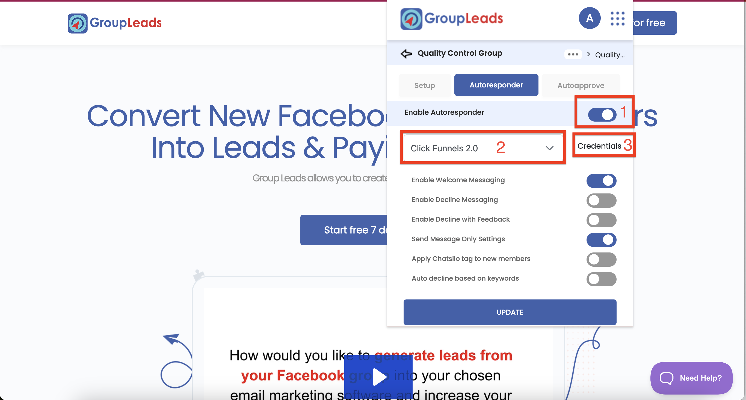Switch to the Setup tab

425,85
